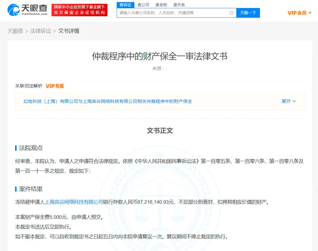The width and height of the screenshot is (318, 251).
Task: Expand the related judicial analysis with 展开
Action: (289, 101)
